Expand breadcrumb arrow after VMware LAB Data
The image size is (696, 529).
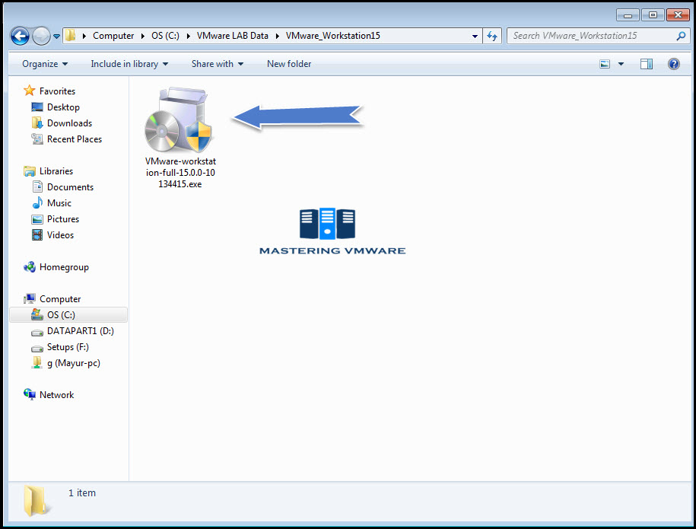click(x=278, y=36)
